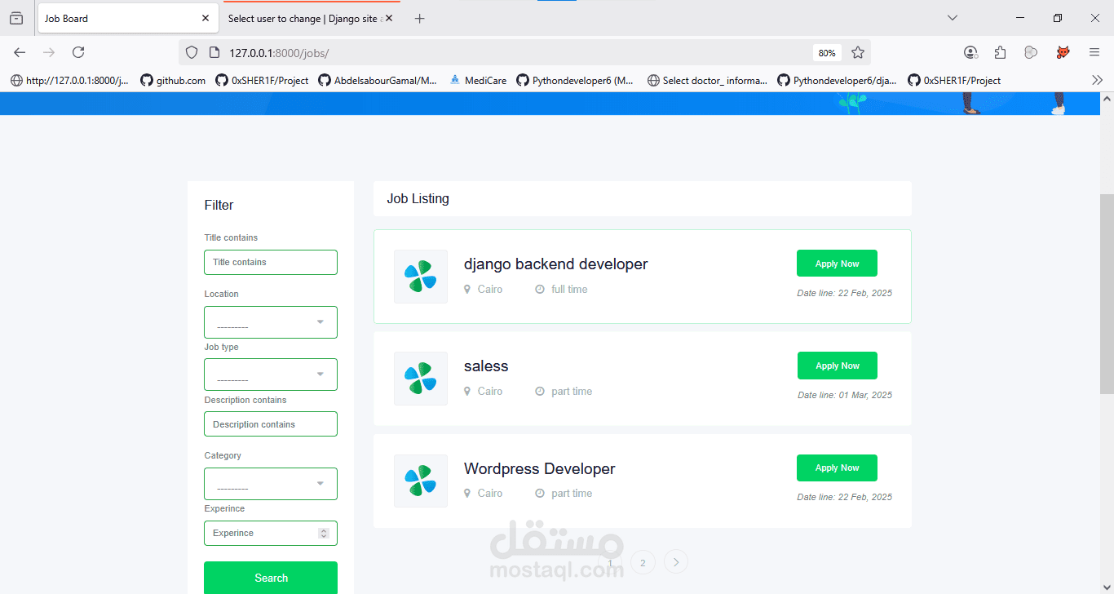List all tabs with the dropdown arrow
The height and width of the screenshot is (594, 1114).
(952, 18)
